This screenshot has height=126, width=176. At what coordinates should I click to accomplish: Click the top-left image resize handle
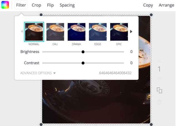pos(41,15)
